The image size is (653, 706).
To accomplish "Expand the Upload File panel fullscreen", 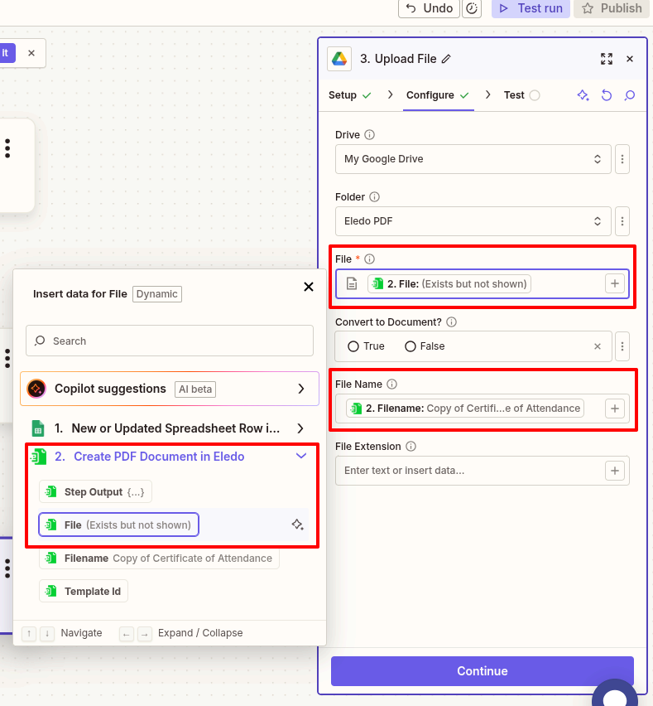I will pyautogui.click(x=606, y=59).
